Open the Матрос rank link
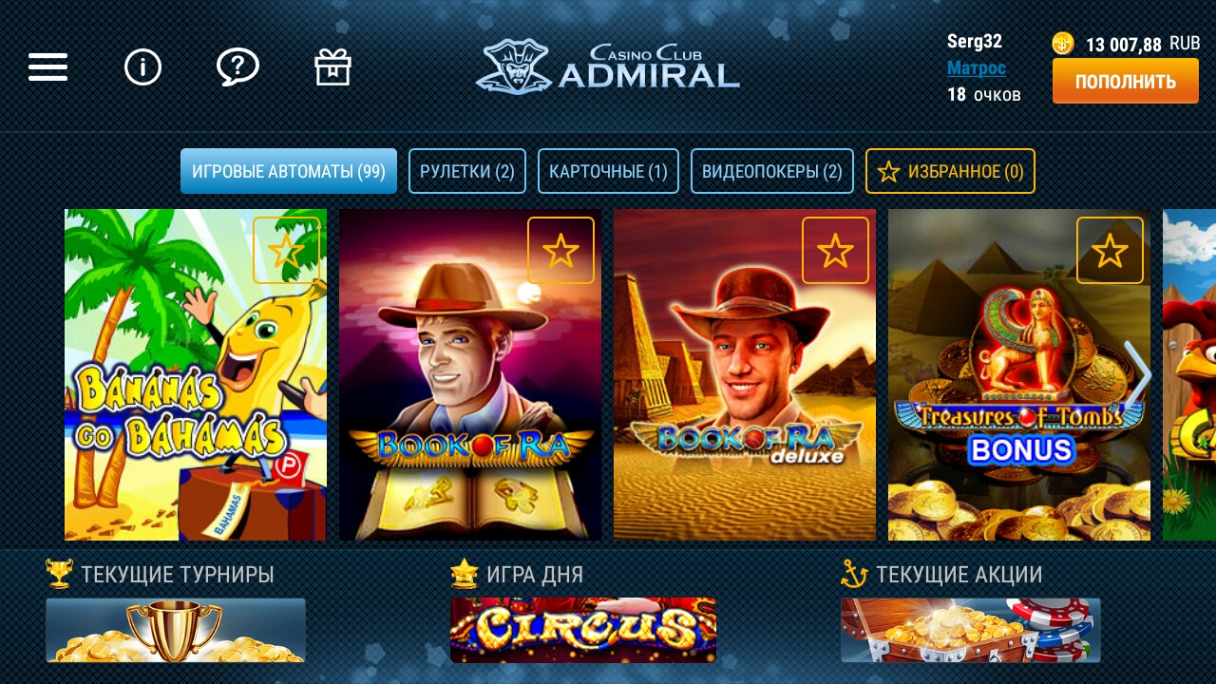Image resolution: width=1216 pixels, height=684 pixels. pos(977,68)
